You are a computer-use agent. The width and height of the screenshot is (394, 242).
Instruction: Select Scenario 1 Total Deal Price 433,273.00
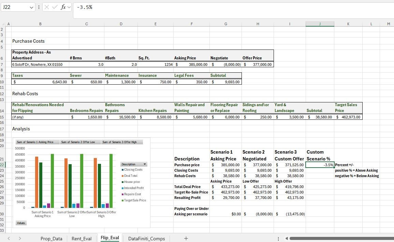coord(225,187)
